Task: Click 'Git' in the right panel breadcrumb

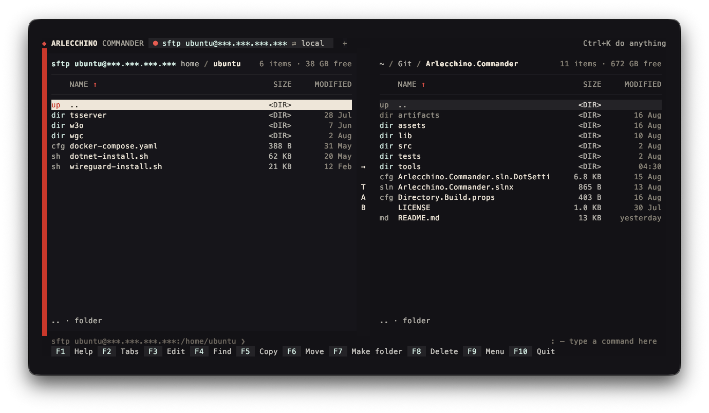Action: 405,64
